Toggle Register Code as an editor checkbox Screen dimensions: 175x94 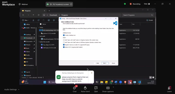tap(64, 45)
